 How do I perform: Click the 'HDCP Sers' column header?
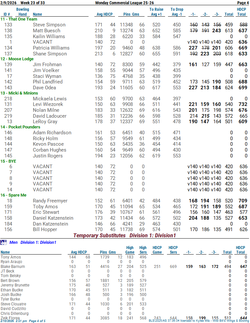[x=173, y=250]
